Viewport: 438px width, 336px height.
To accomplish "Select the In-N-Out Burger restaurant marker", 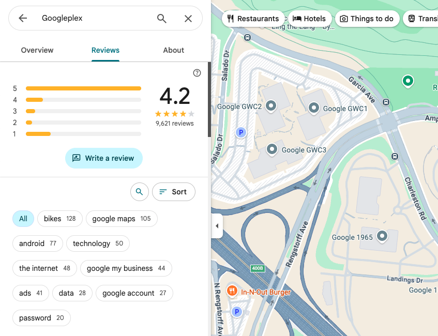I will click(x=232, y=292).
